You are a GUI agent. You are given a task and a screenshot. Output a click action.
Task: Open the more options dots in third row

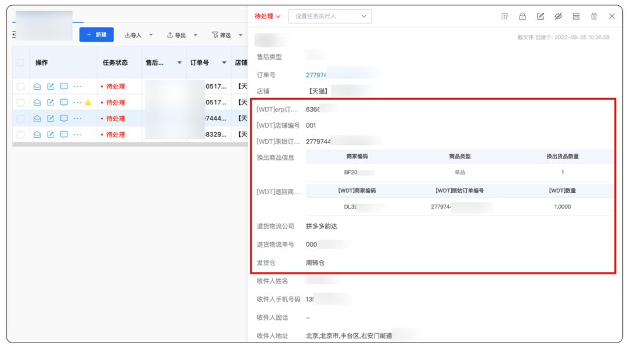click(x=77, y=119)
